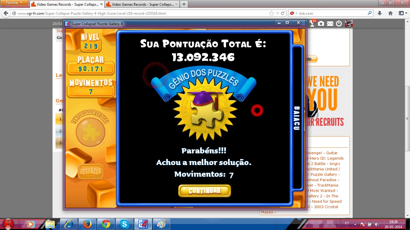
Task: Open the Firefox application menu button
Action: point(15,3)
